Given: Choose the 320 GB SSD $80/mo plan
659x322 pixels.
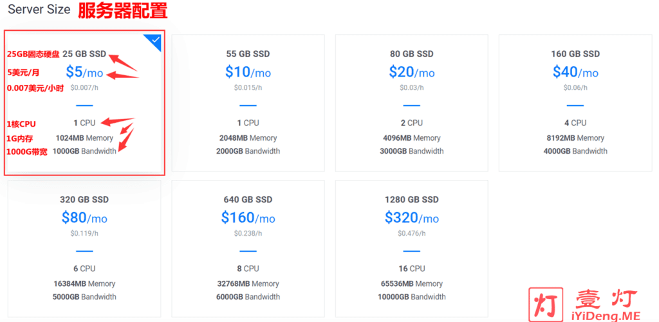Looking at the screenshot, I should click(84, 249).
